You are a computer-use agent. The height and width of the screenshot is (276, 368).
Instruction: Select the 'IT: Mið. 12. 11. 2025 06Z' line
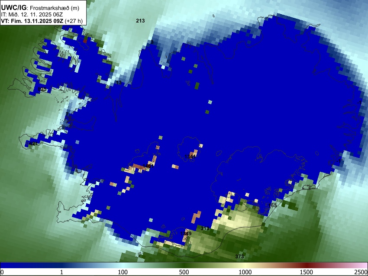point(32,15)
